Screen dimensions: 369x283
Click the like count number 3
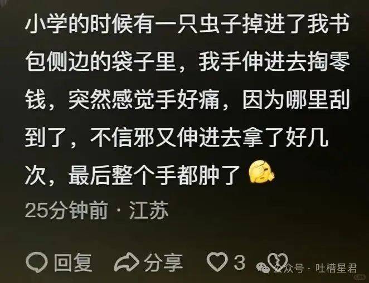(x=240, y=262)
